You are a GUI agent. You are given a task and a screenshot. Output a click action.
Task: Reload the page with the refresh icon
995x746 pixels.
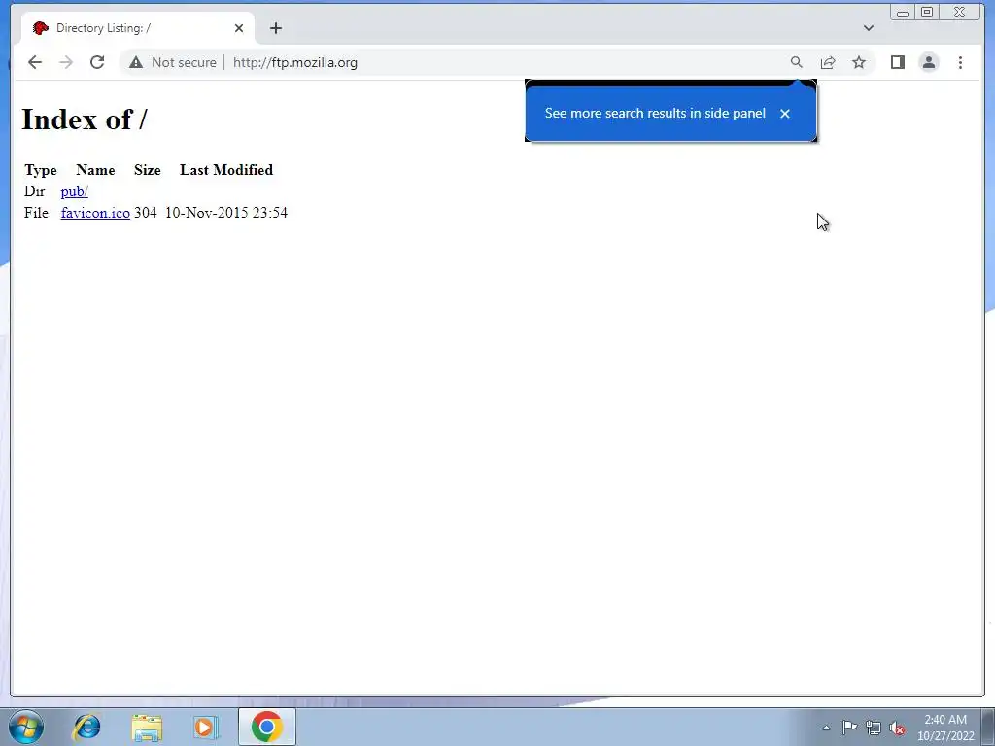[x=97, y=62]
